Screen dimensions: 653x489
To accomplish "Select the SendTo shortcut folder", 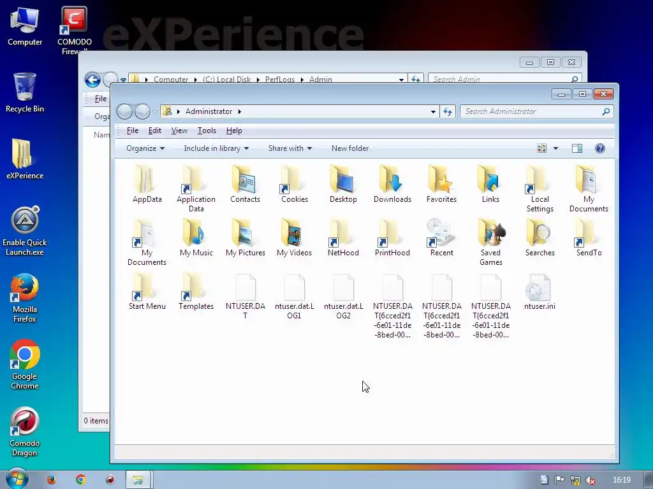I will 589,237.
